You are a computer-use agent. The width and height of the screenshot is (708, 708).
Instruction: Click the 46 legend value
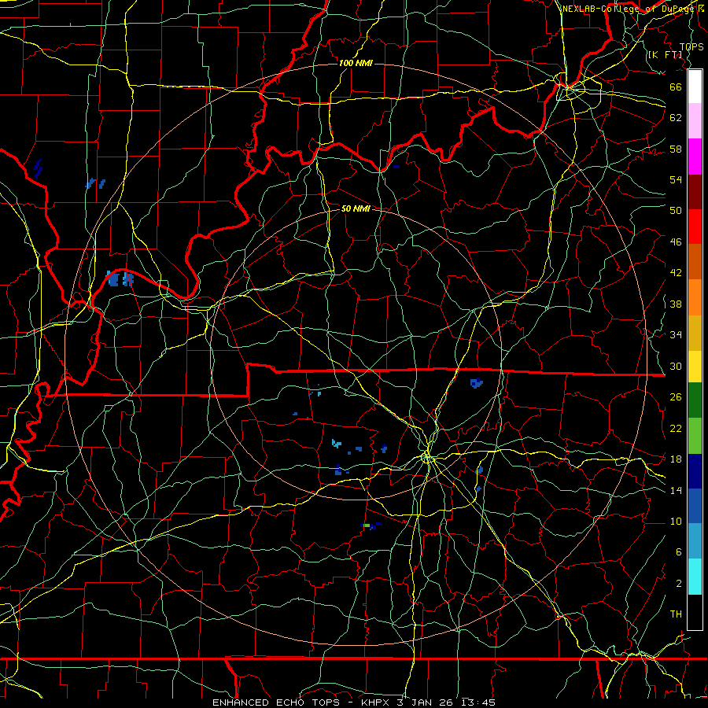(676, 242)
